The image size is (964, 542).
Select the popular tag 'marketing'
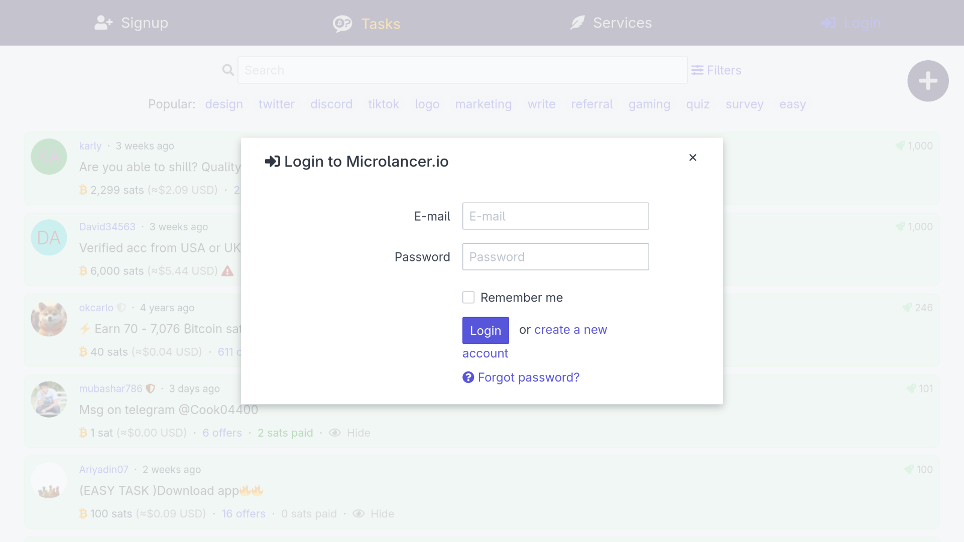click(x=483, y=104)
